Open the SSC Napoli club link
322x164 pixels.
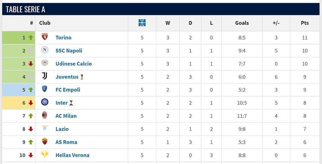tap(69, 51)
